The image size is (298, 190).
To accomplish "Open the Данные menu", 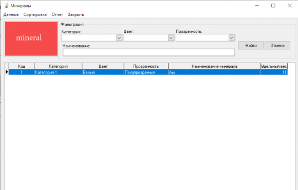I will tap(11, 14).
